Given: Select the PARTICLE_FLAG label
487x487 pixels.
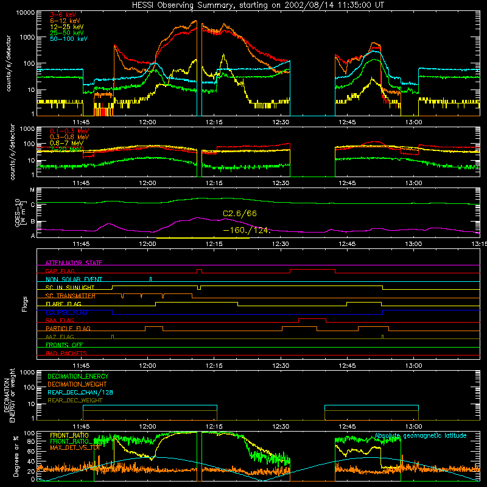Looking at the screenshot, I should tap(68, 328).
